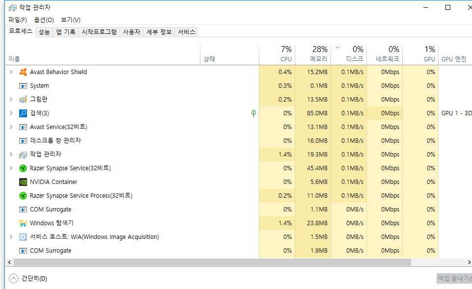
Task: Expand the Razer Synapse Service(32비트) group
Action: [11, 168]
